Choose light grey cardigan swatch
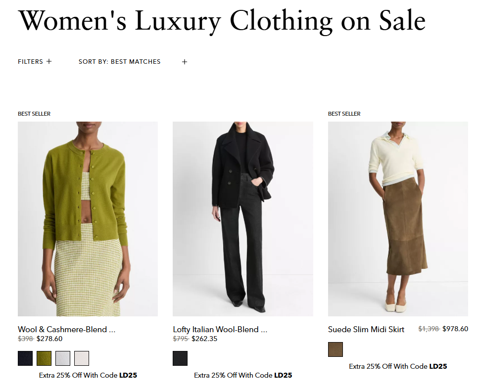Screen dimensions: 479x390 pyautogui.click(x=63, y=358)
